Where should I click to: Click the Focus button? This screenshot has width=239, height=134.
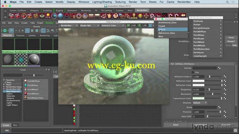tap(231, 38)
